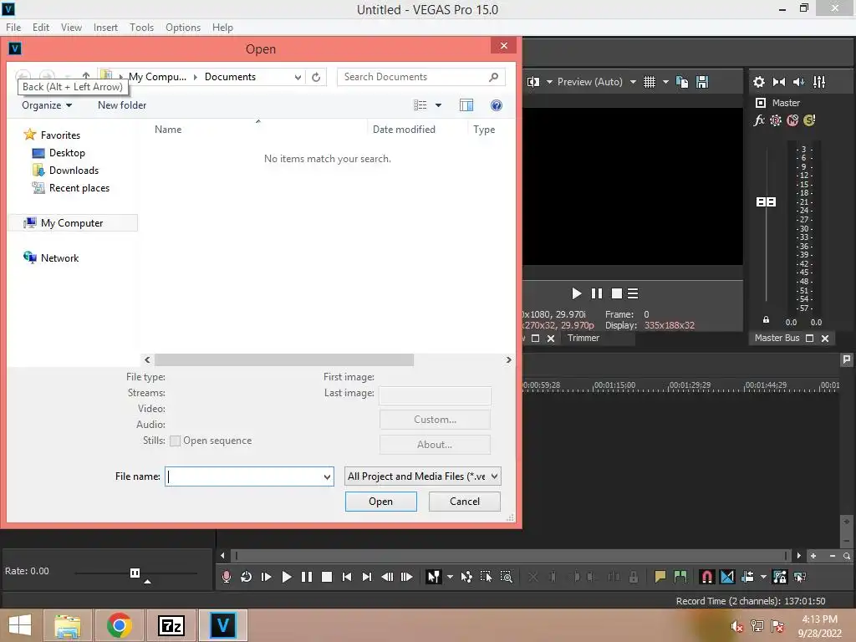Open the Preview (Auto) quality dropdown
856x642 pixels.
pyautogui.click(x=633, y=82)
